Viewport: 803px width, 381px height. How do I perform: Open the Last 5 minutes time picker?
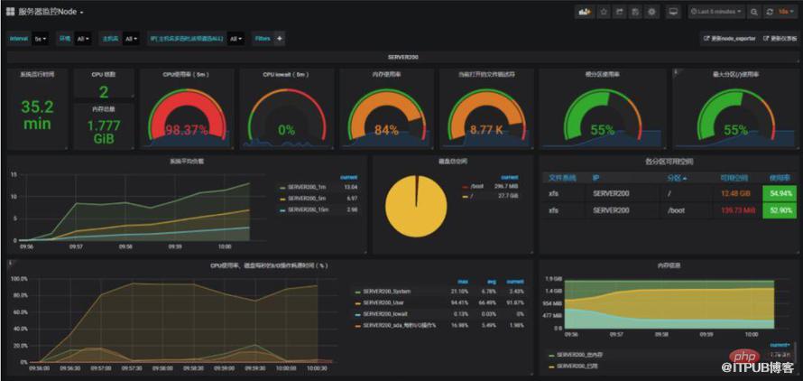[715, 11]
